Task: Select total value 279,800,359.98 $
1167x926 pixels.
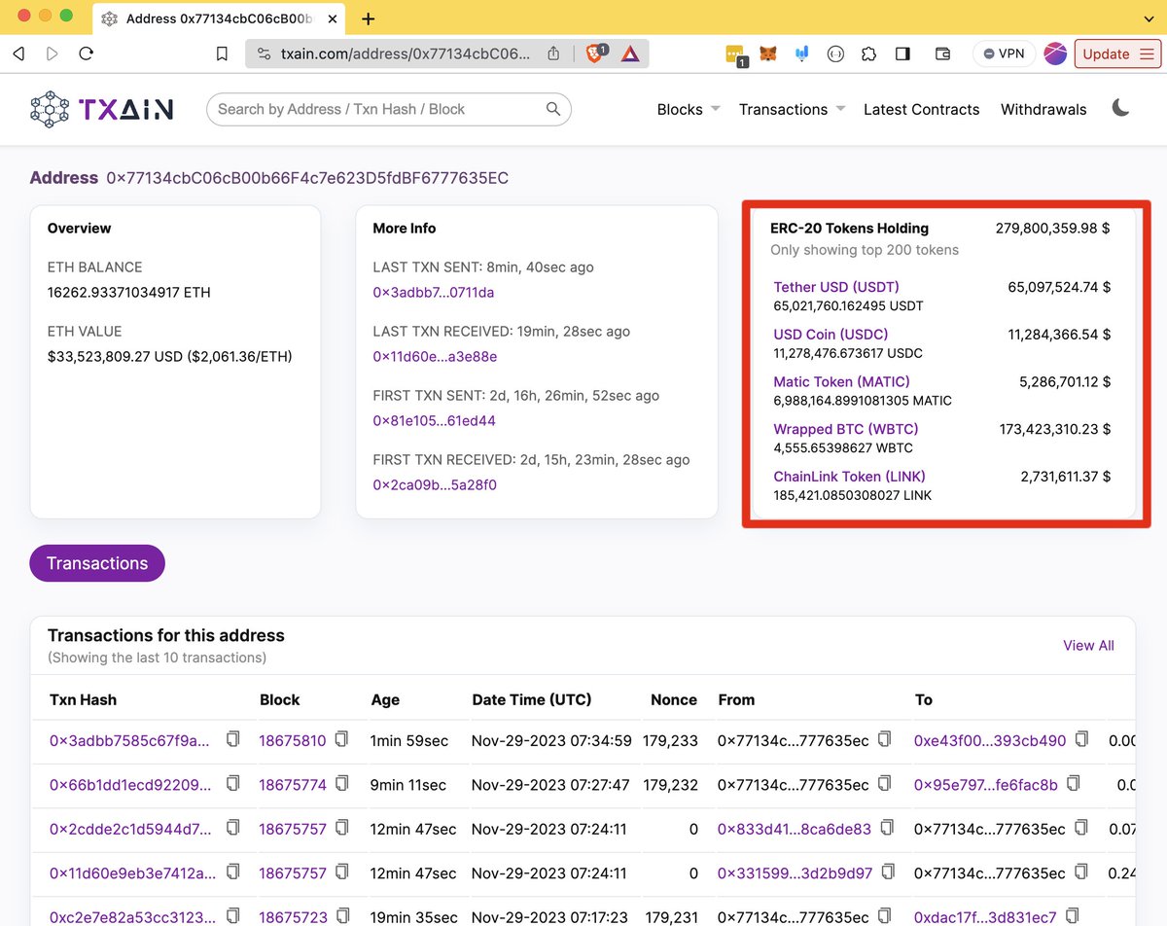Action: (1052, 229)
